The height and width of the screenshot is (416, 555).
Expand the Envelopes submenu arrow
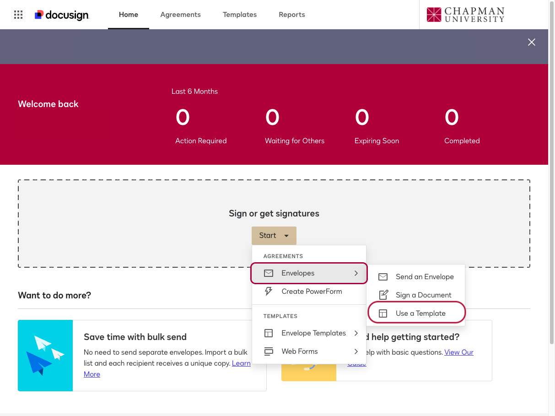pos(356,273)
